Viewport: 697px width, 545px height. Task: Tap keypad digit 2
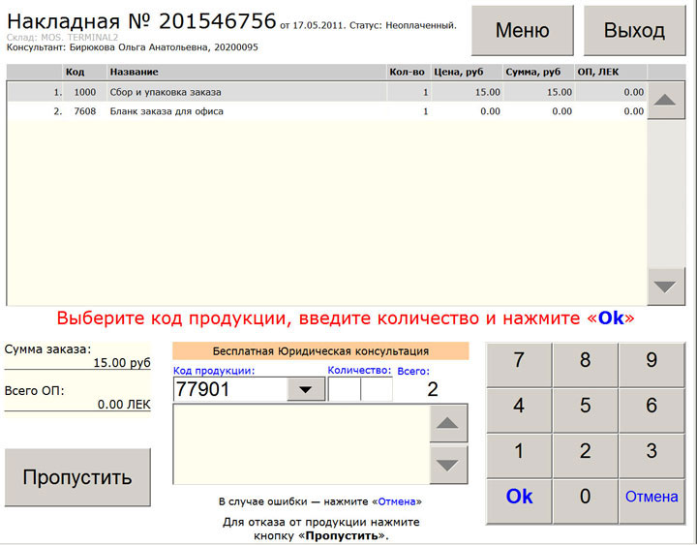coord(585,456)
